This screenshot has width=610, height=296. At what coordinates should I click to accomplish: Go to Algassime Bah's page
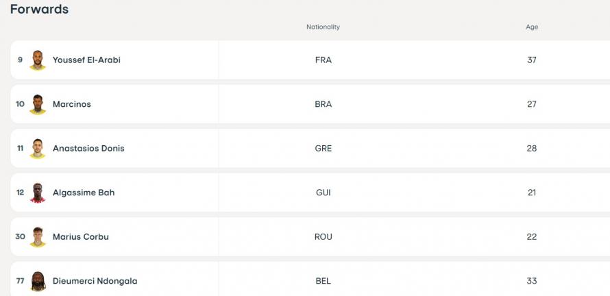84,193
